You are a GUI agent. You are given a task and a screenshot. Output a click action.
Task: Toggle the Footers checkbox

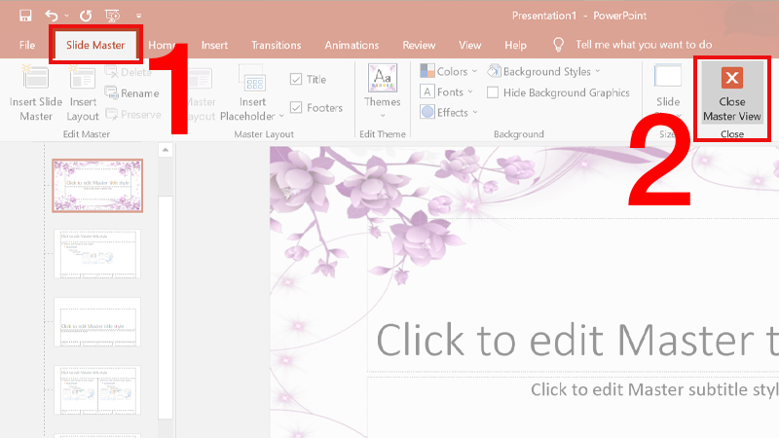click(296, 107)
